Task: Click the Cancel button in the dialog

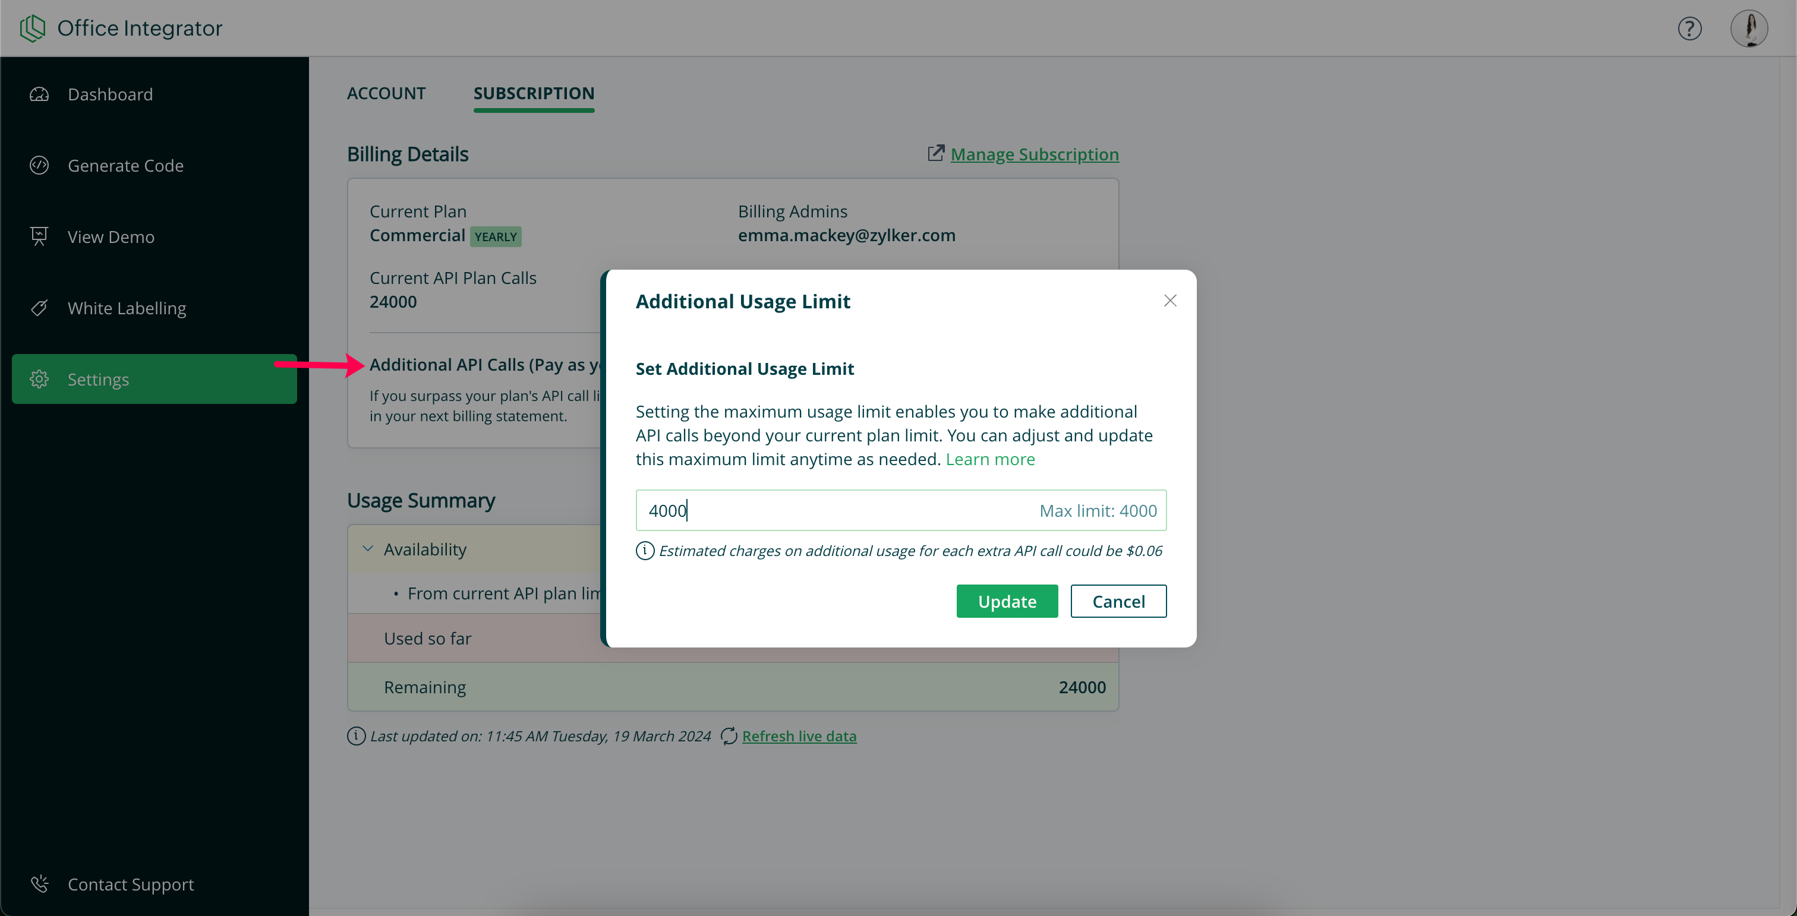Action: [1118, 601]
